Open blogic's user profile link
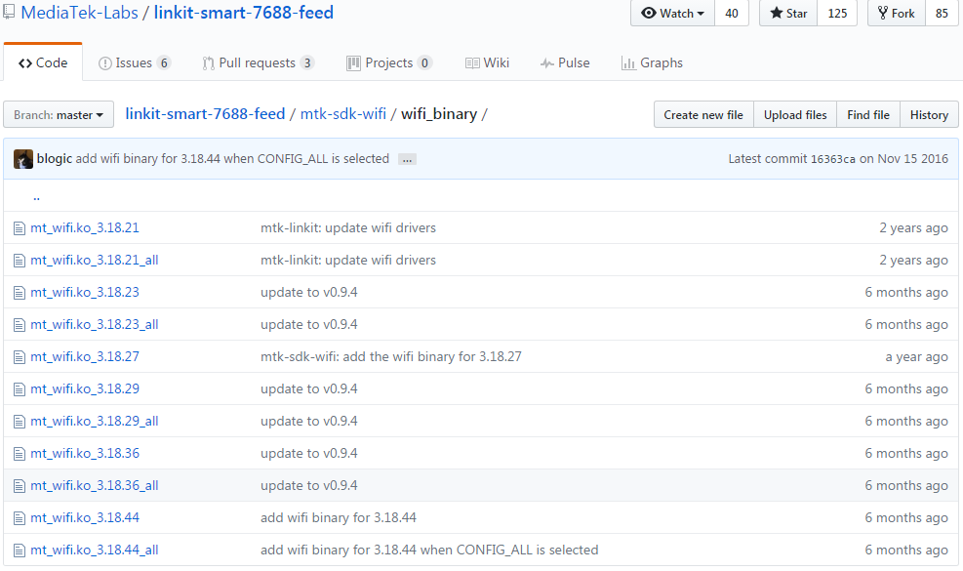963x571 pixels. tap(55, 158)
